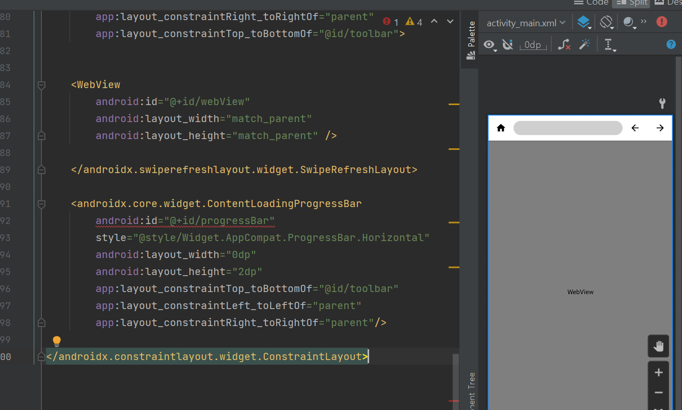Click the forward arrow in the preview toolbar
Screen dimensions: 682x410
coord(660,128)
